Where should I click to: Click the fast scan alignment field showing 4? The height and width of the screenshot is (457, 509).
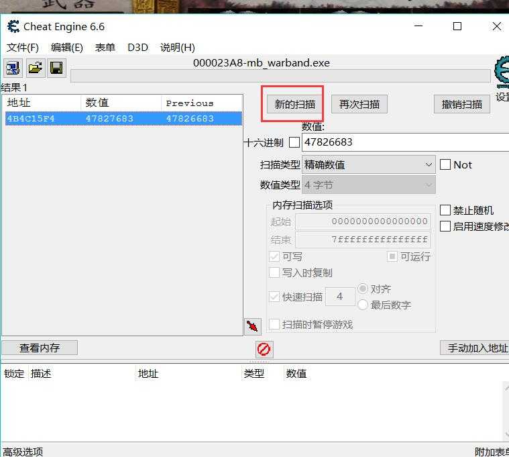click(x=340, y=297)
